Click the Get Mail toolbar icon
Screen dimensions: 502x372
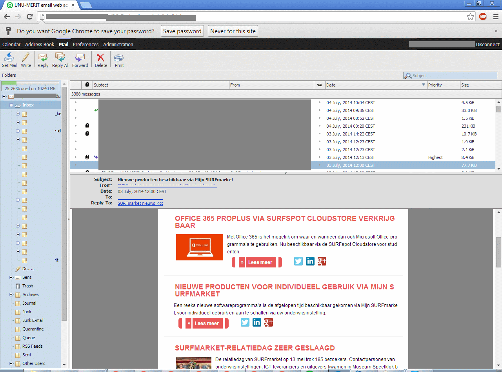pos(9,60)
